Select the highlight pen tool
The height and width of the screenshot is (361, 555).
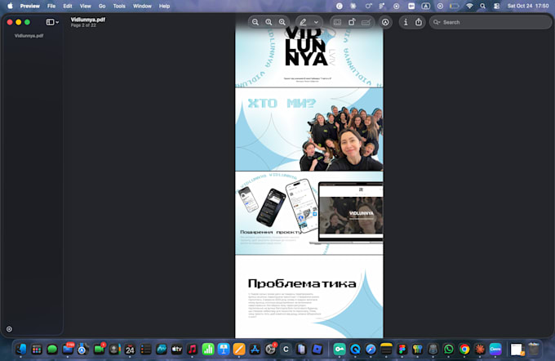pyautogui.click(x=303, y=22)
